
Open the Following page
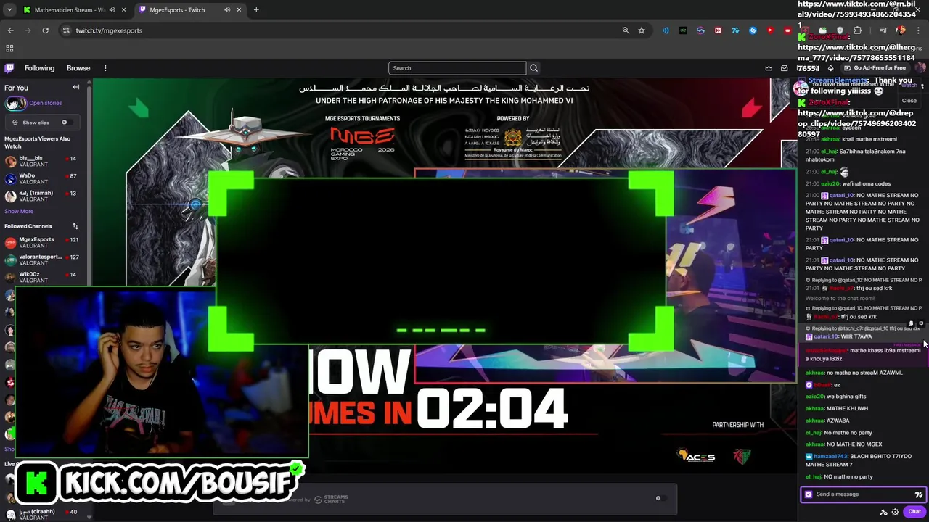pos(39,68)
